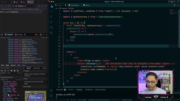The width and height of the screenshot is (180, 101).
Task: Toggle print media simulation in Rules panel
Action: (x=18, y=71)
